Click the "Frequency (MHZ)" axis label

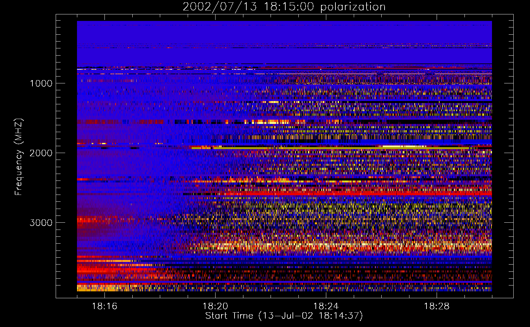[x=18, y=157]
